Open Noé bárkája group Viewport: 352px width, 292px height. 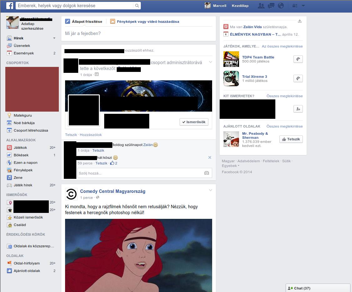coord(24,123)
